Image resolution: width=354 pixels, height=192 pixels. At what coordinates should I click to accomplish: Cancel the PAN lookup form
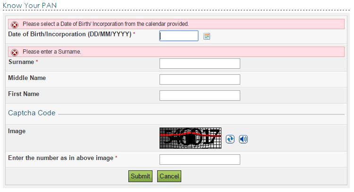[169, 176]
